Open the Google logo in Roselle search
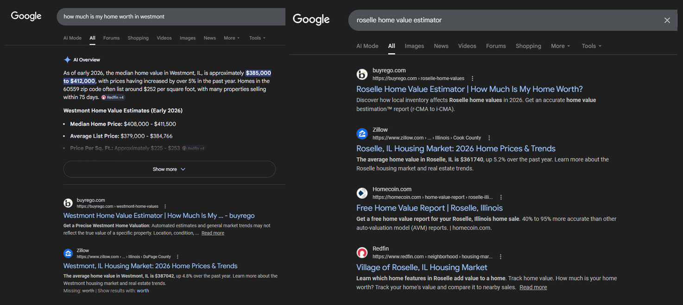The height and width of the screenshot is (305, 683). pos(311,19)
